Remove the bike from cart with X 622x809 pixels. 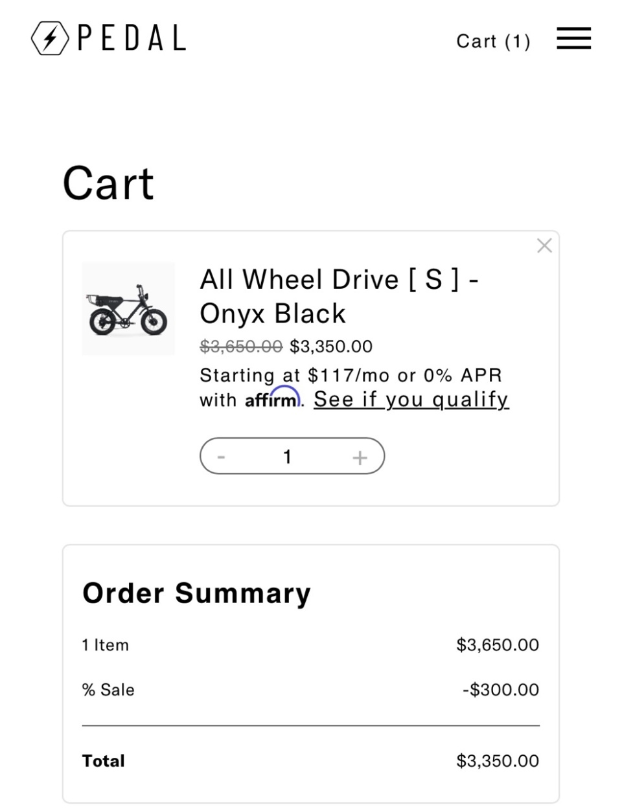click(x=544, y=245)
